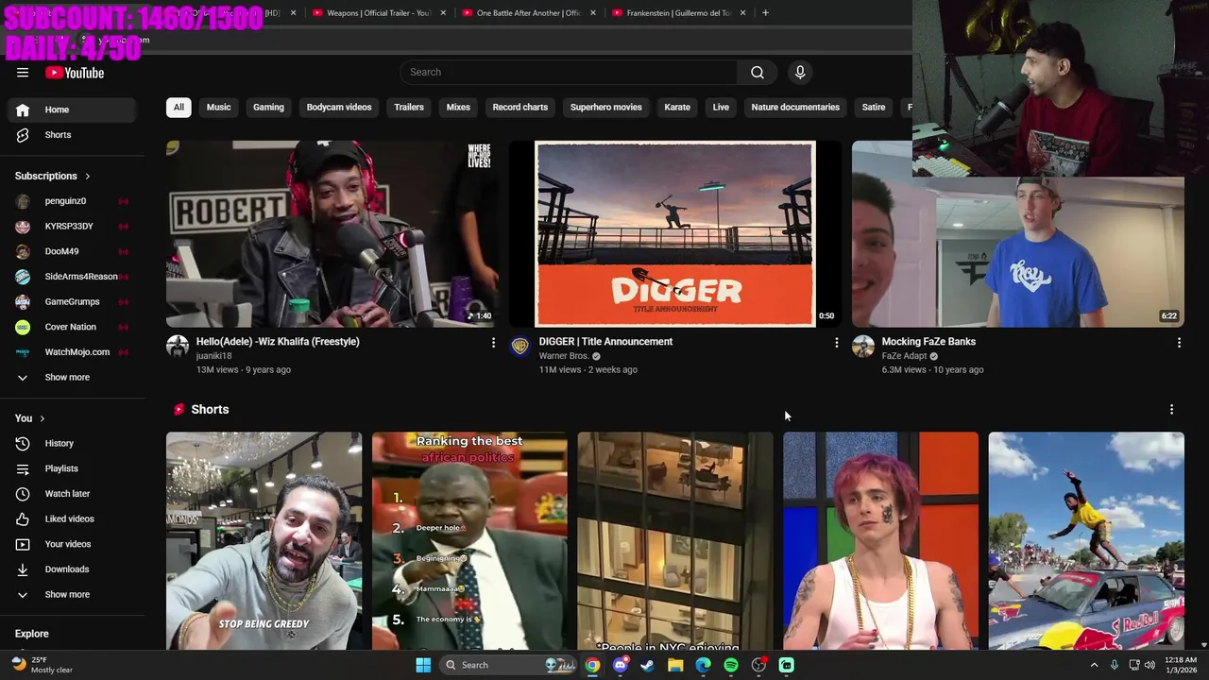The width and height of the screenshot is (1209, 680).
Task: Expand the Subscriptions section chevron
Action: click(88, 176)
